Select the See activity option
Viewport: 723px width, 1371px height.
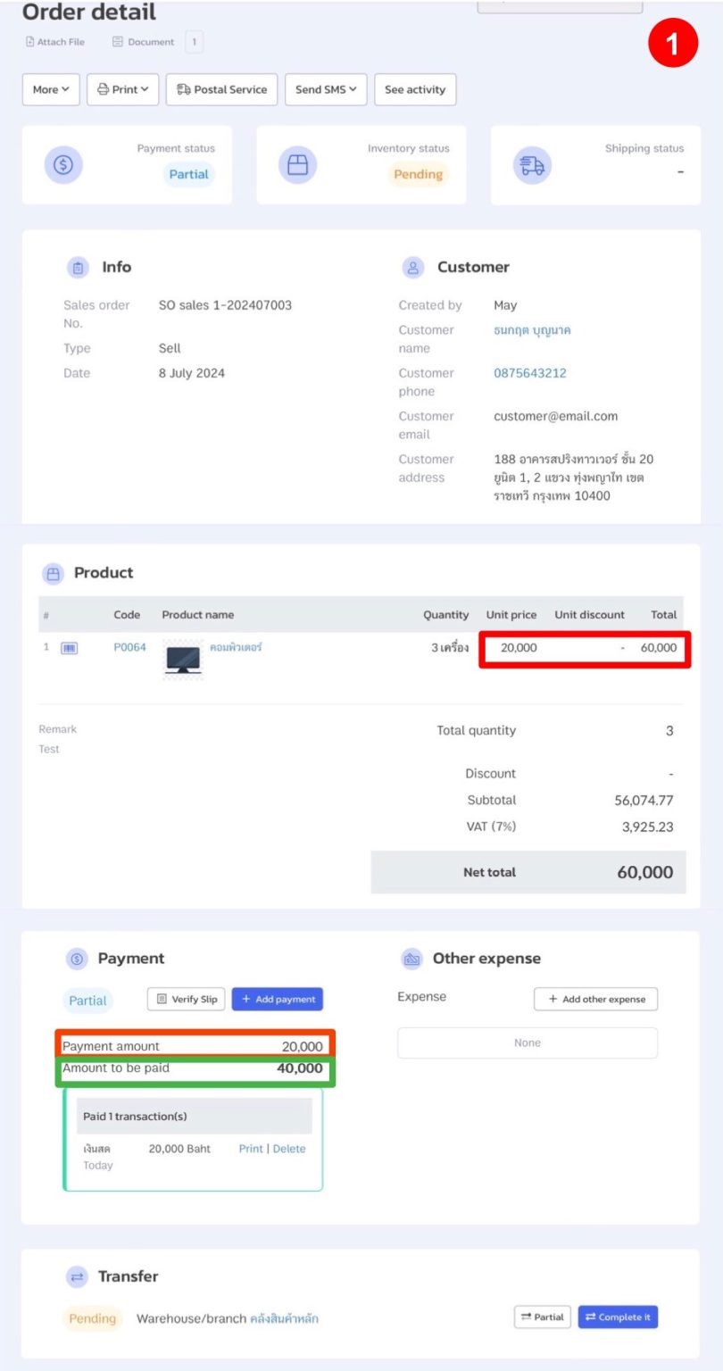(x=415, y=89)
